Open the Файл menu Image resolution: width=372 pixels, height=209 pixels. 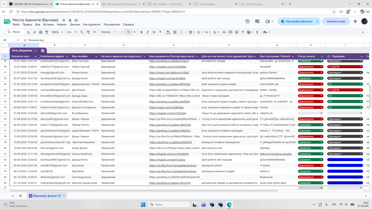click(x=16, y=25)
